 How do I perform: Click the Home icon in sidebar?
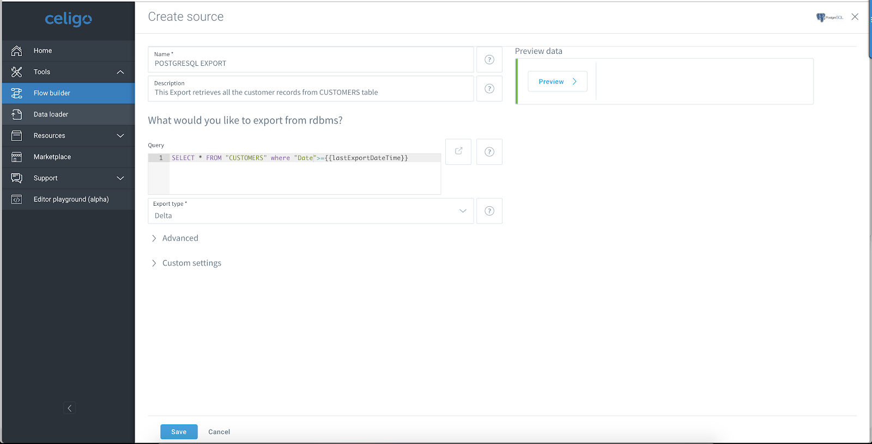click(x=17, y=51)
